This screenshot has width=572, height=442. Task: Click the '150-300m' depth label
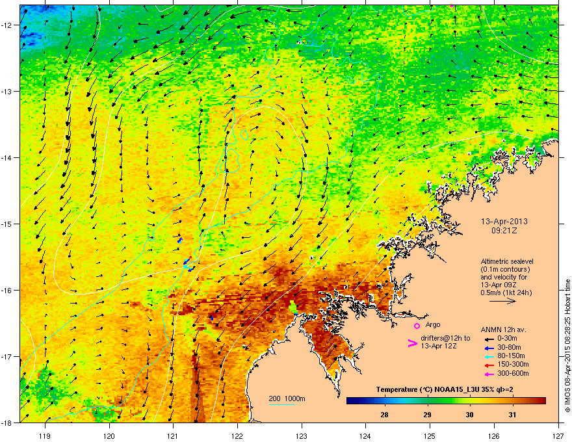point(513,364)
